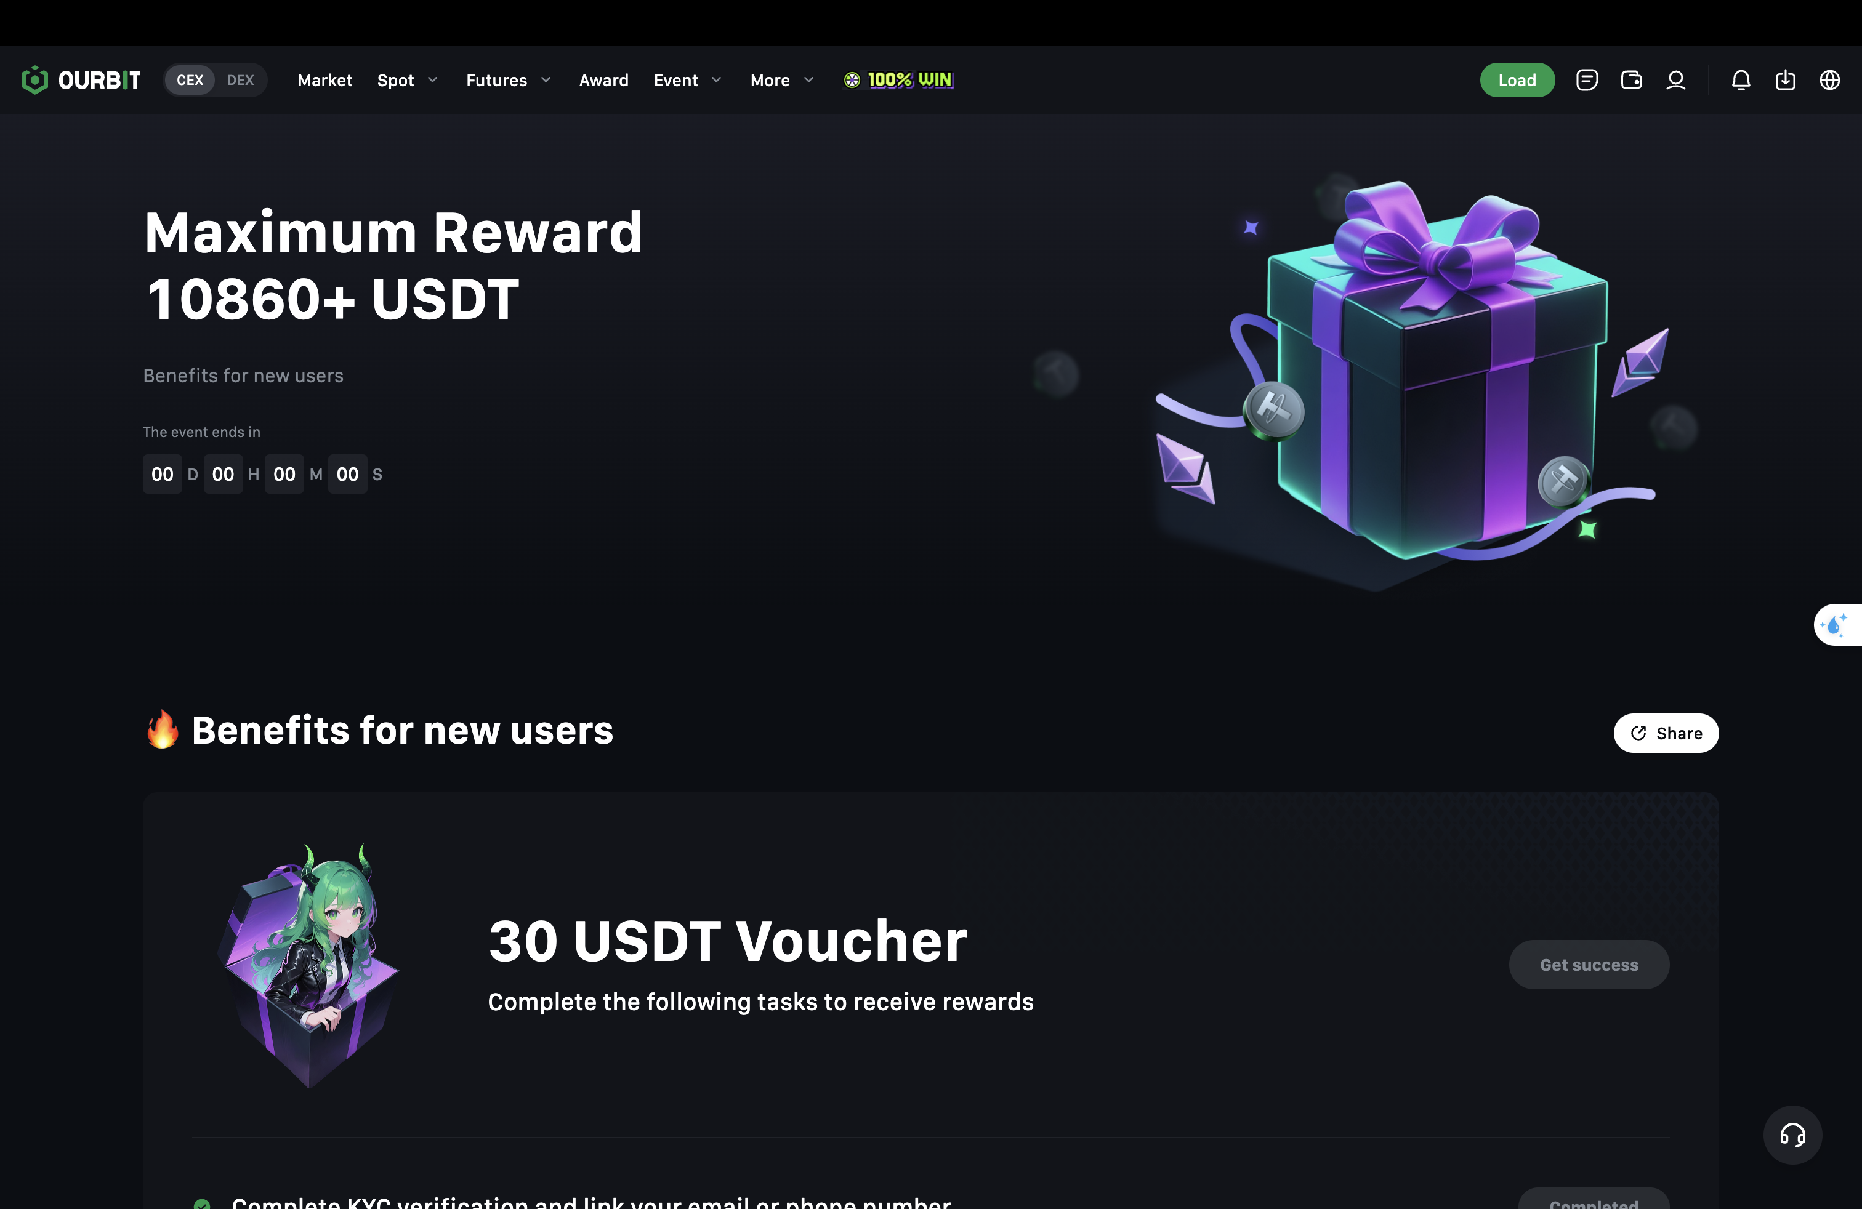Open the orders list icon in header
Image resolution: width=1862 pixels, height=1209 pixels.
1587,80
